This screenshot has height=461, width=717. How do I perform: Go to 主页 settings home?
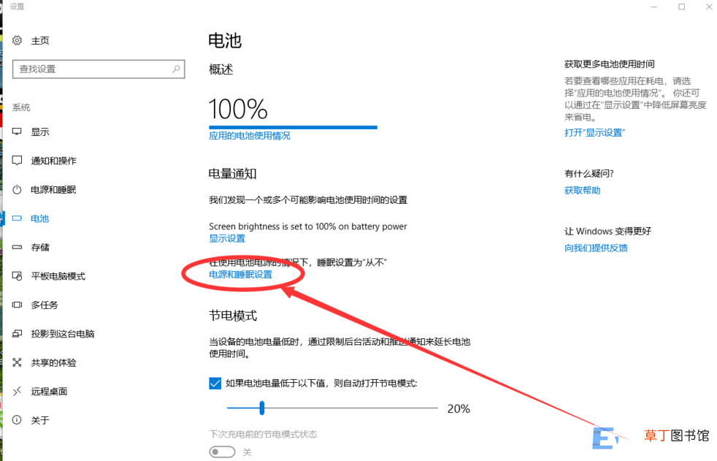coord(39,41)
